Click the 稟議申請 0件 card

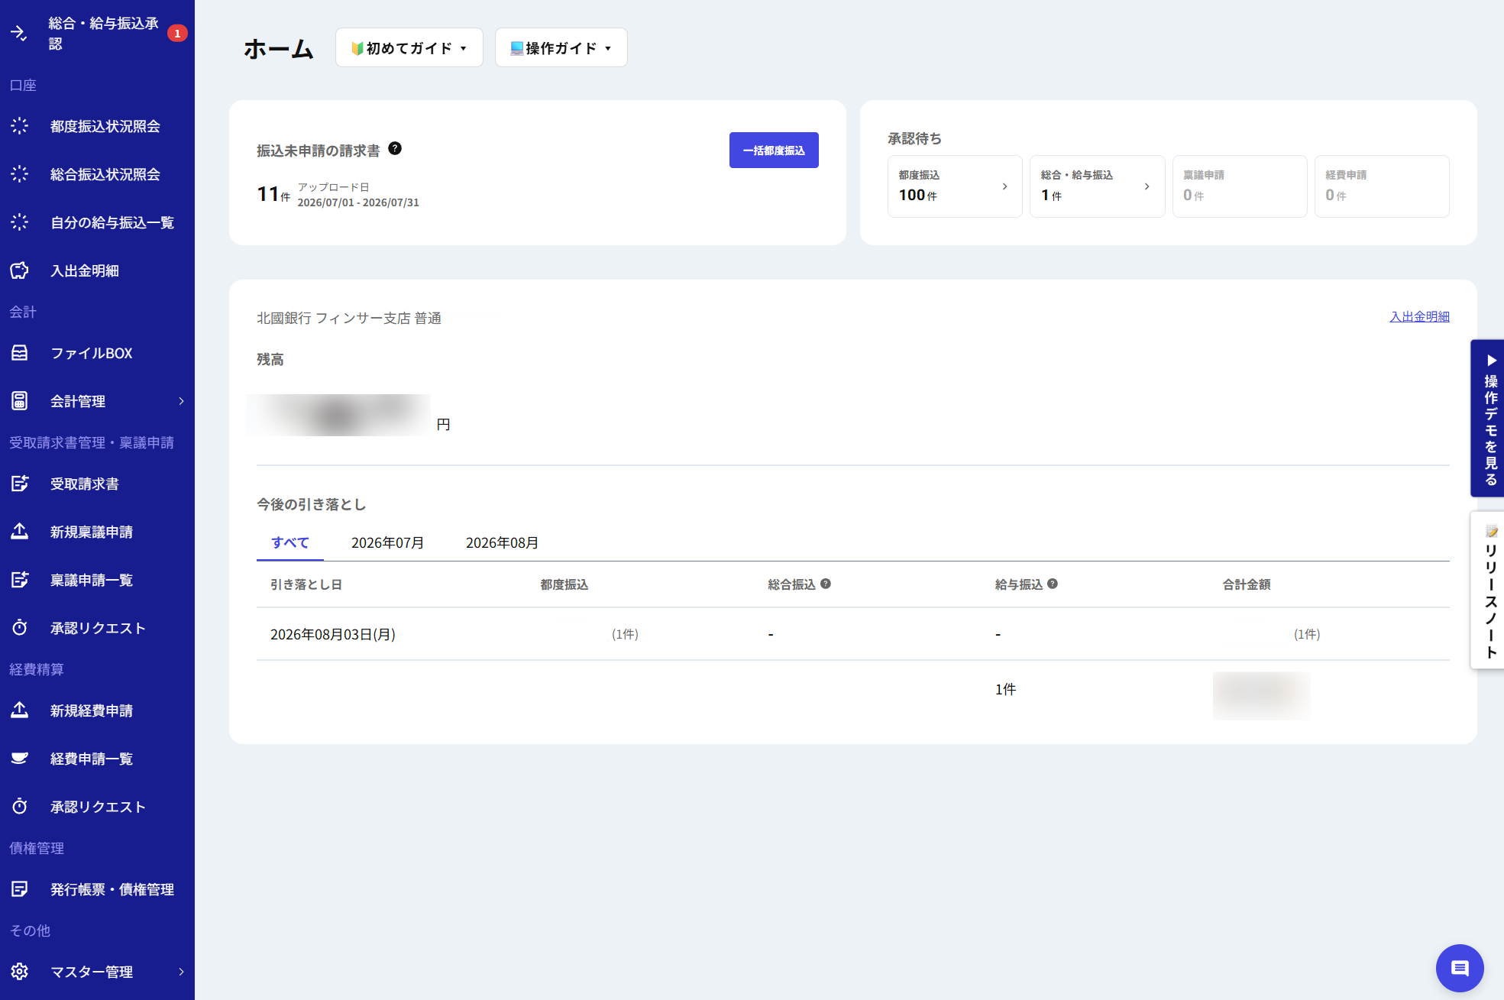tap(1239, 186)
